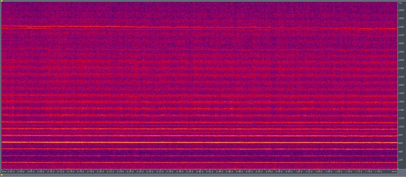Click the 2000 label on the frequency scale

click(402, 85)
